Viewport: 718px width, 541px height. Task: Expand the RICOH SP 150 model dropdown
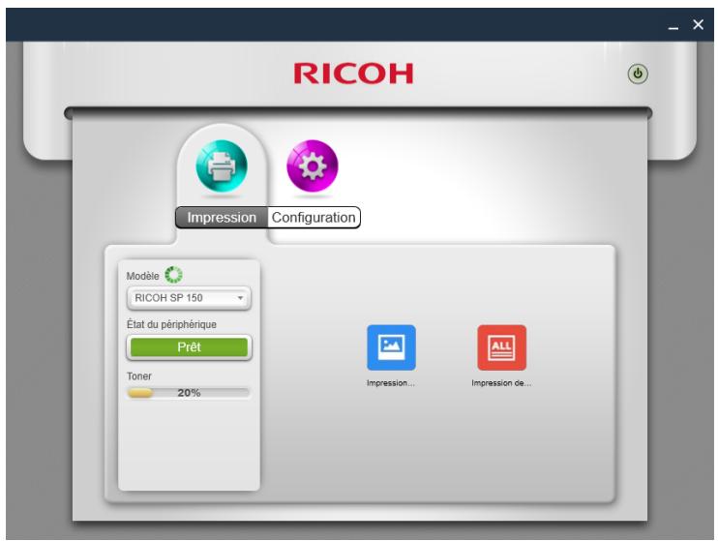tap(189, 298)
